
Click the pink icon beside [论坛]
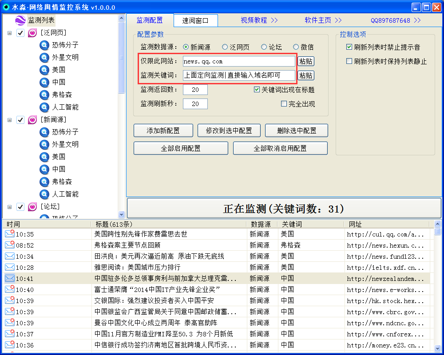pos(32,207)
